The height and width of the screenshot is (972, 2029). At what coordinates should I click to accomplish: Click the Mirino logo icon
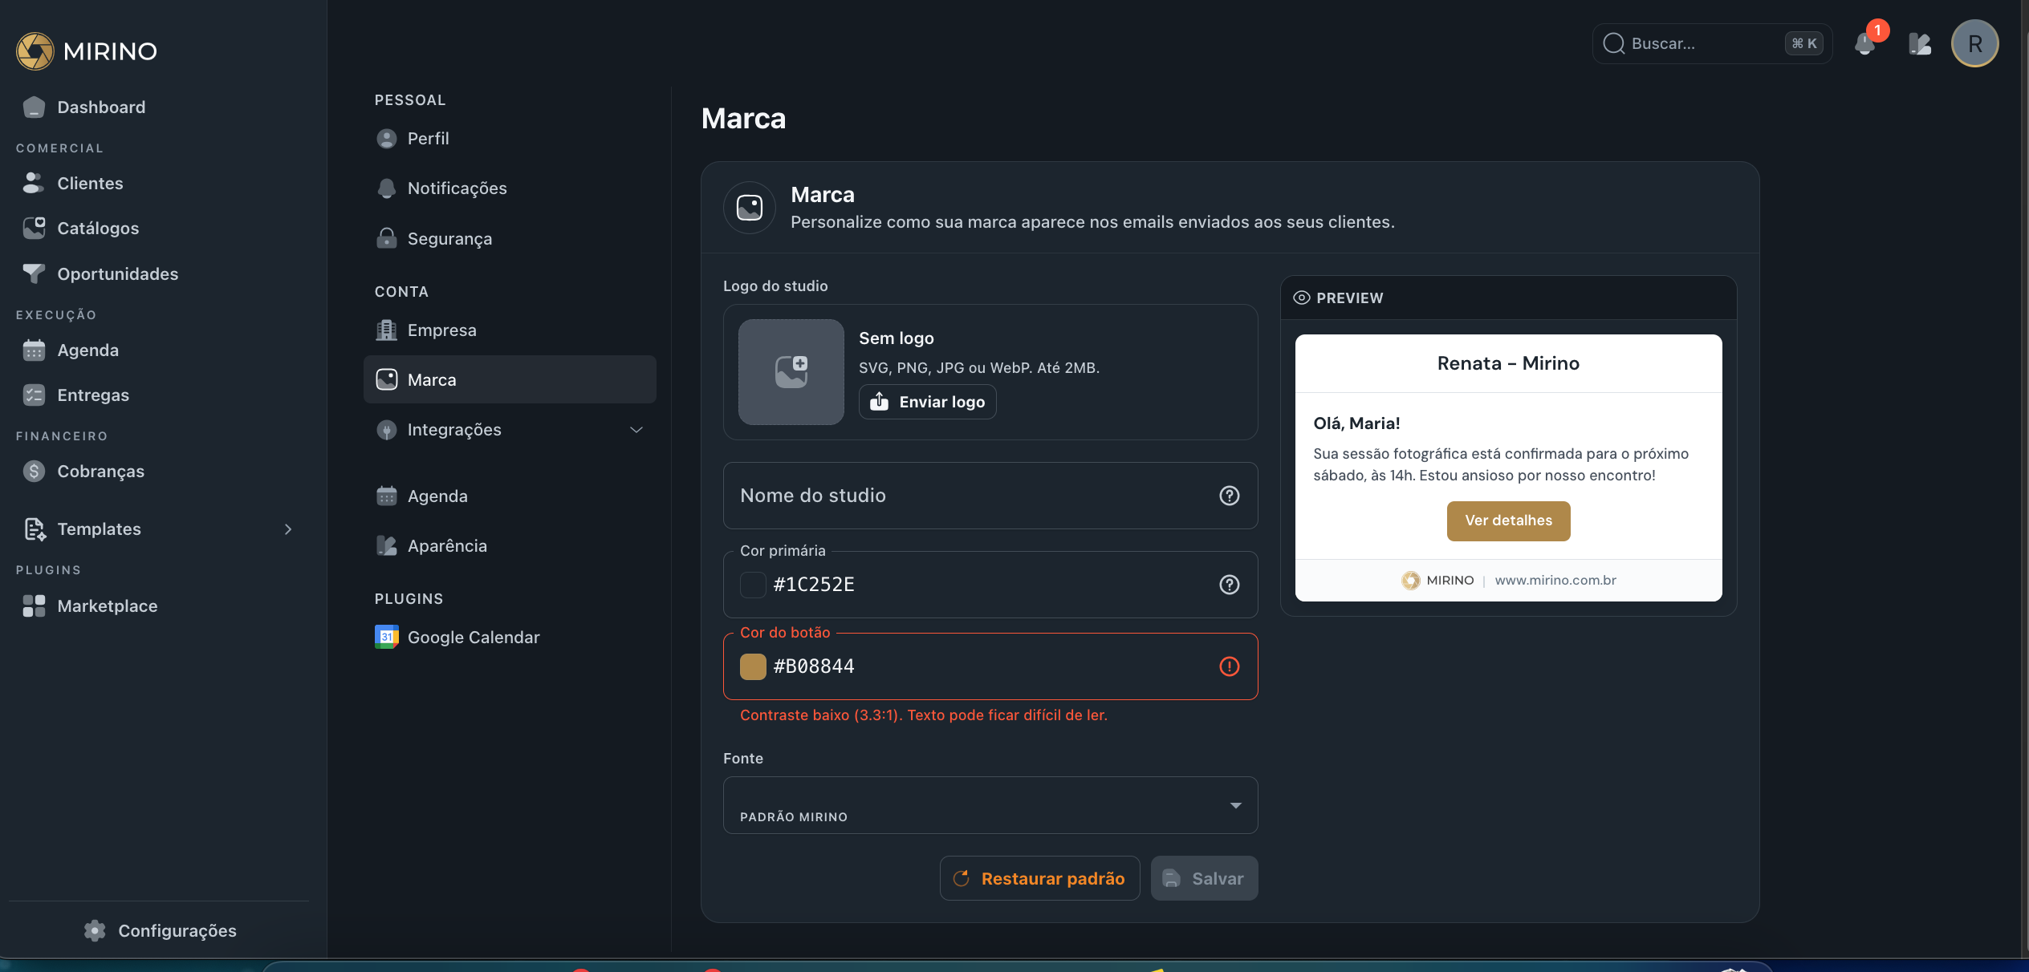35,51
